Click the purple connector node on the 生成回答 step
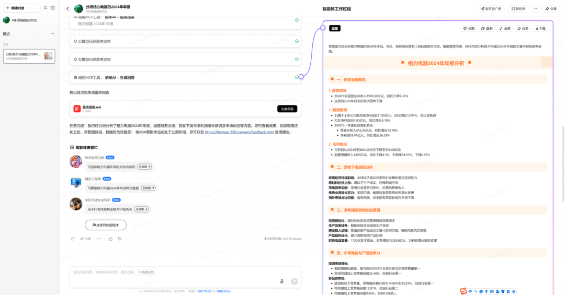Screen dimensions: 565x295 (x=301, y=76)
